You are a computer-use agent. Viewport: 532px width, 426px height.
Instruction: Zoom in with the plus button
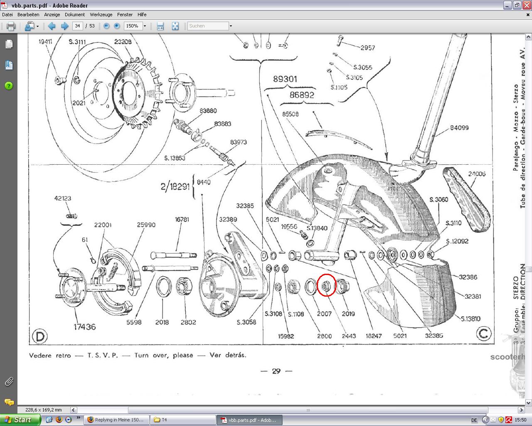[x=117, y=26]
